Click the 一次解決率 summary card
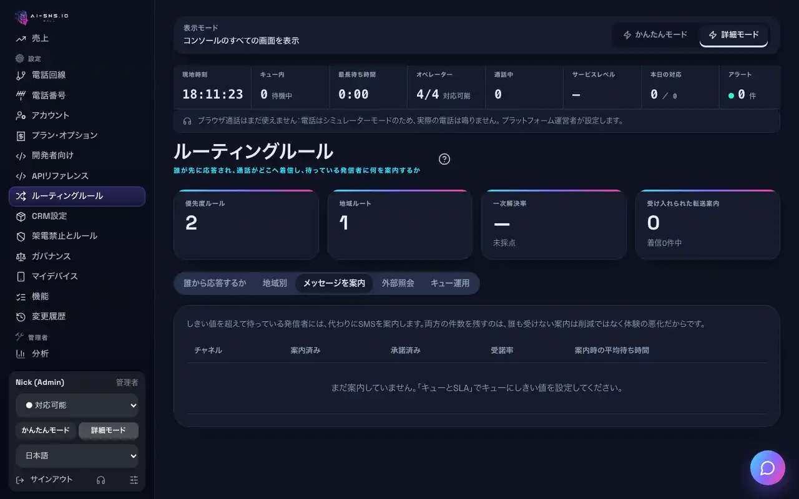 [x=554, y=225]
